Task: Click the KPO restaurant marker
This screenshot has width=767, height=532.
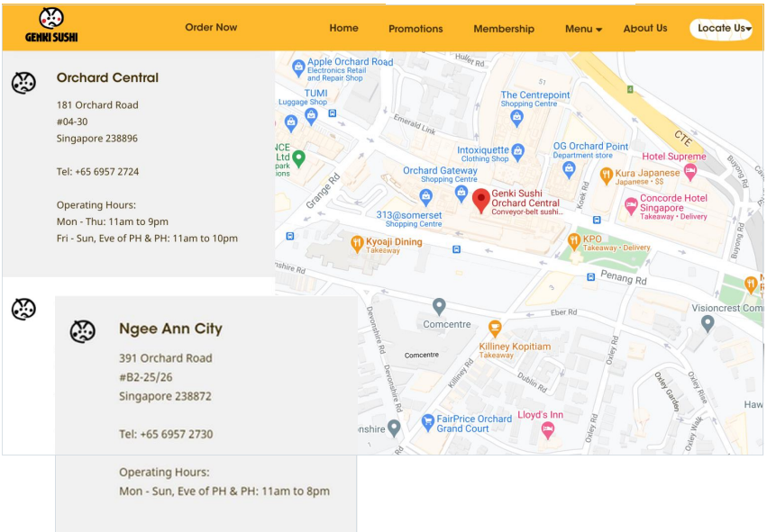Action: click(574, 241)
